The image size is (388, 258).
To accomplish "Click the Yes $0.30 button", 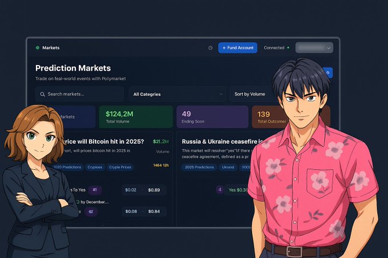I will tap(237, 190).
